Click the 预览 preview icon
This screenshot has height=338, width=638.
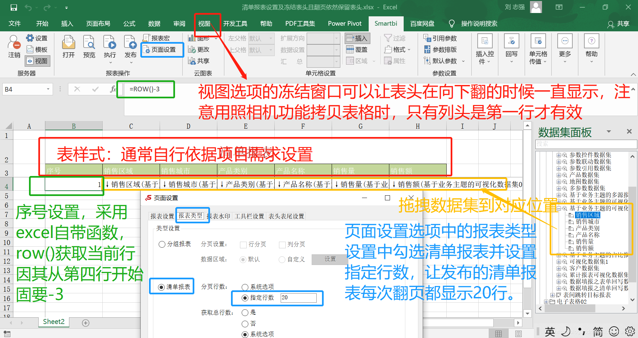(89, 42)
